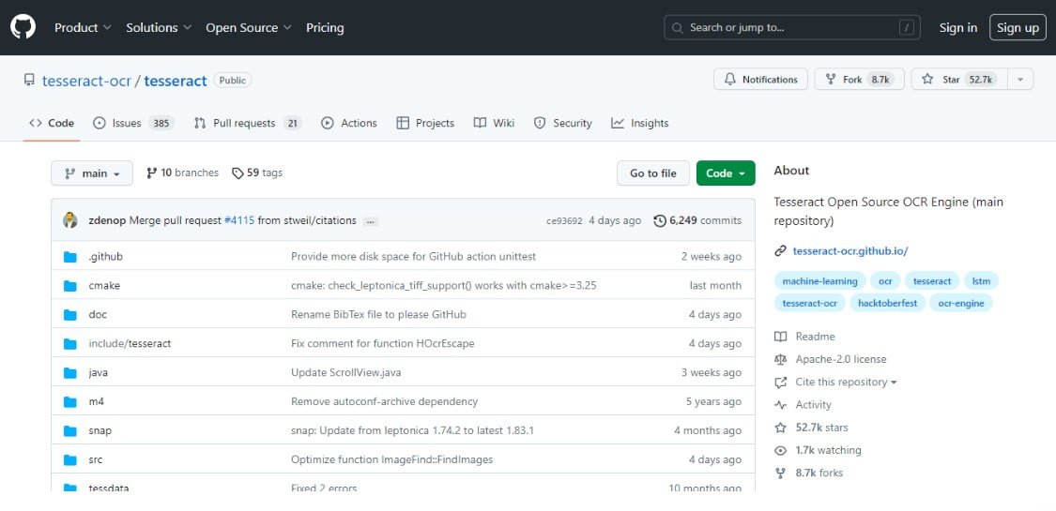Open the tesseract-ocr organization link

pos(86,81)
